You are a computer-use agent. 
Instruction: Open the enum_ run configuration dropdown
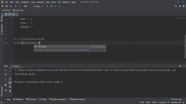coord(38,6)
